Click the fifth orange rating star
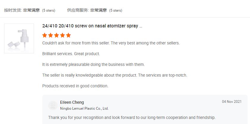250x124 pixels. click(68, 35)
